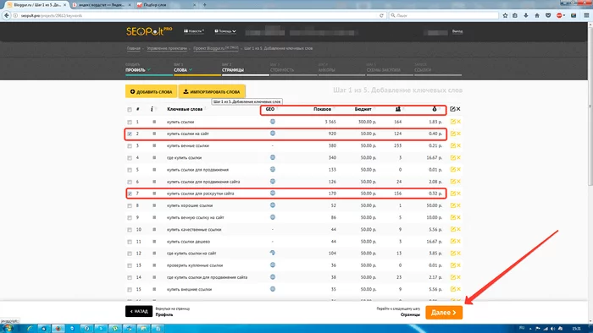
Task: Click the GEO globe icon for row 1
Action: pos(273,122)
